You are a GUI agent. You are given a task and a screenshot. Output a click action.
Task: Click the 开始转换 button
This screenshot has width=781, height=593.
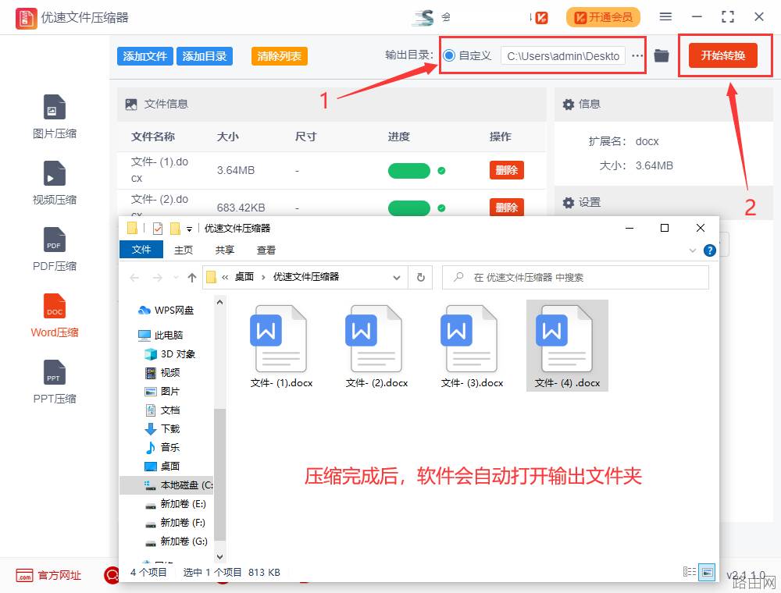(x=722, y=55)
